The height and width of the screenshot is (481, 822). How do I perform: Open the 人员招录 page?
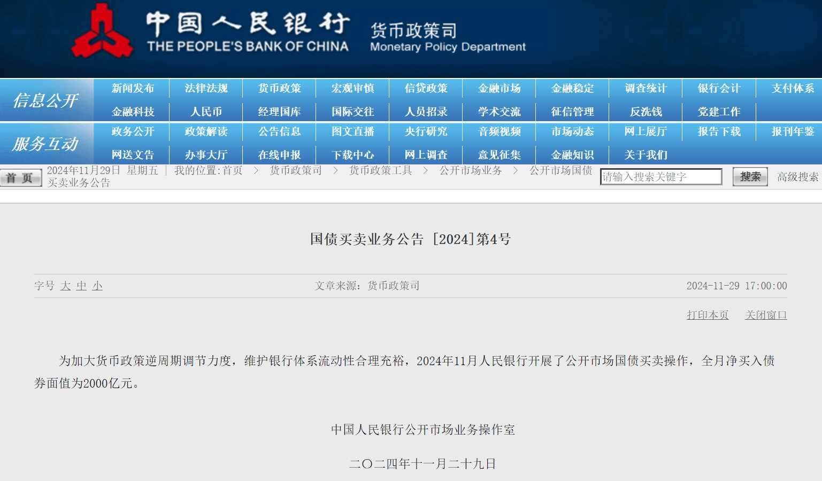(426, 112)
